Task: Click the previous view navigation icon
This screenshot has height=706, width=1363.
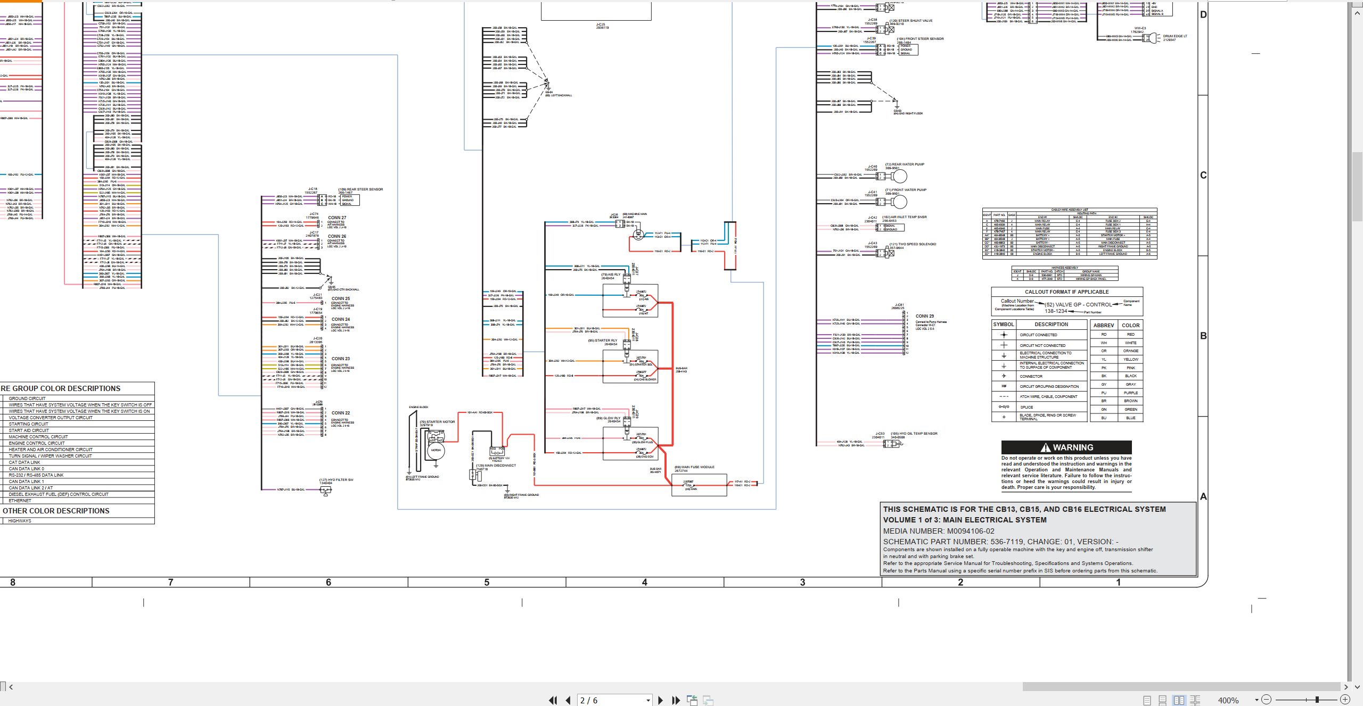Action: 692,700
